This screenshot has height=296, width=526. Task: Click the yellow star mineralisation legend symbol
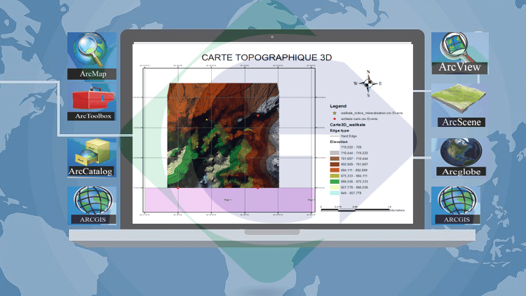(x=335, y=113)
